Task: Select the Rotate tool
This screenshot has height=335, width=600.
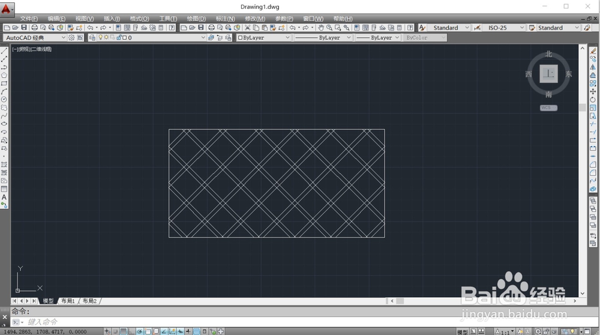Action: [593, 100]
